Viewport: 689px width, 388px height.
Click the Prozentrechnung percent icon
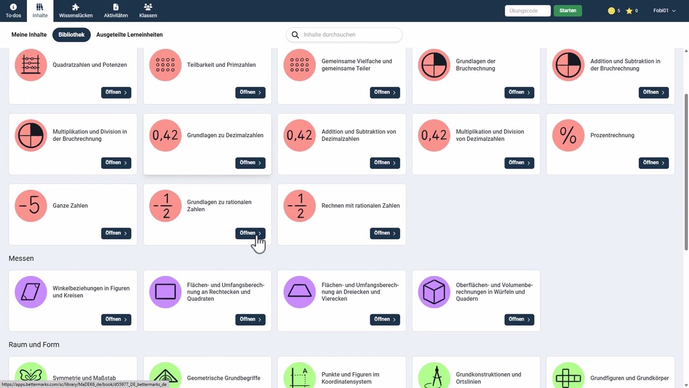click(568, 135)
